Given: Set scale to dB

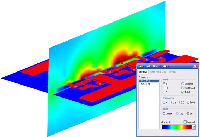Looking at the screenshot, I should 189,113.
